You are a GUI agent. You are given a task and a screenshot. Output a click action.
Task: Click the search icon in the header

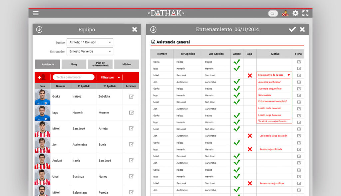pyautogui.click(x=273, y=14)
